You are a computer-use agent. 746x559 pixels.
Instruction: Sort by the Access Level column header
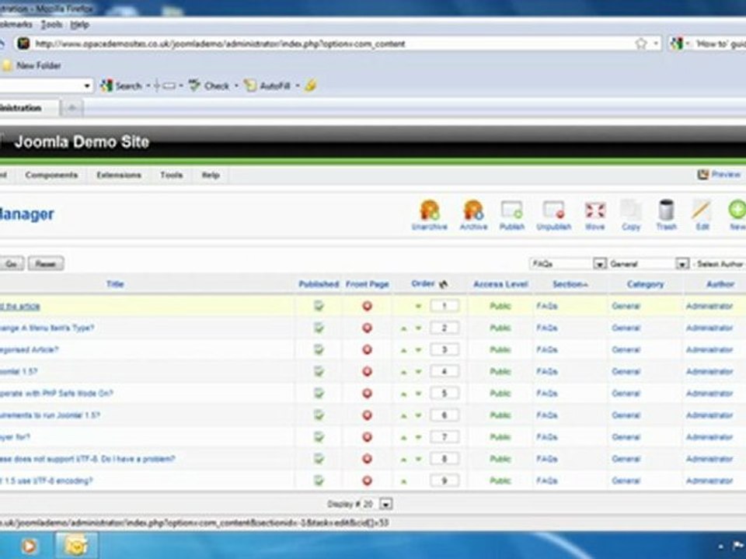point(500,284)
